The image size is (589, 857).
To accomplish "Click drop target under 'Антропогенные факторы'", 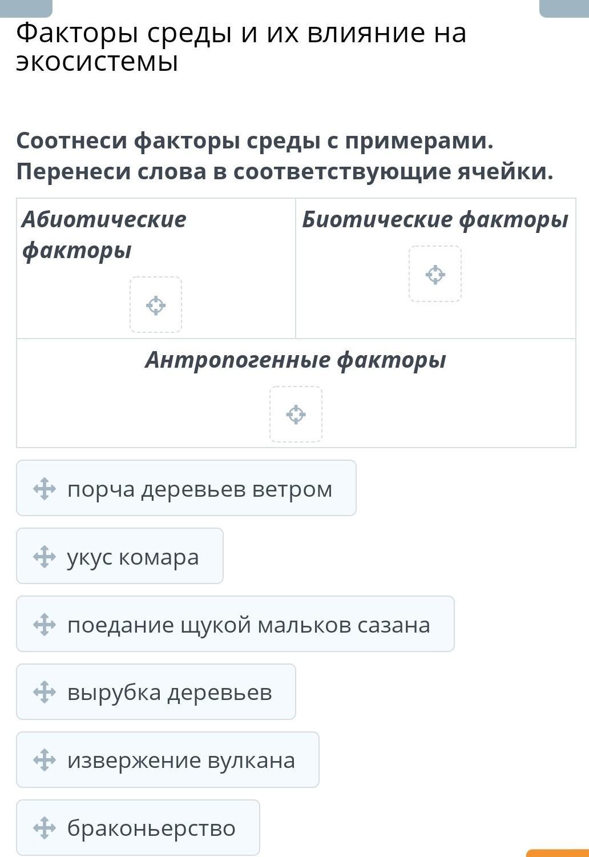I will [296, 415].
